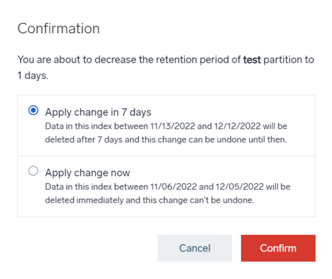The width and height of the screenshot is (332, 279).
Task: Confirm the retention period decrease
Action: [x=278, y=248]
